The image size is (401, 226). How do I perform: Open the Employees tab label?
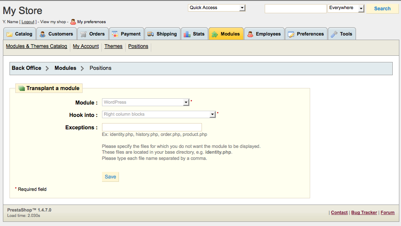268,34
